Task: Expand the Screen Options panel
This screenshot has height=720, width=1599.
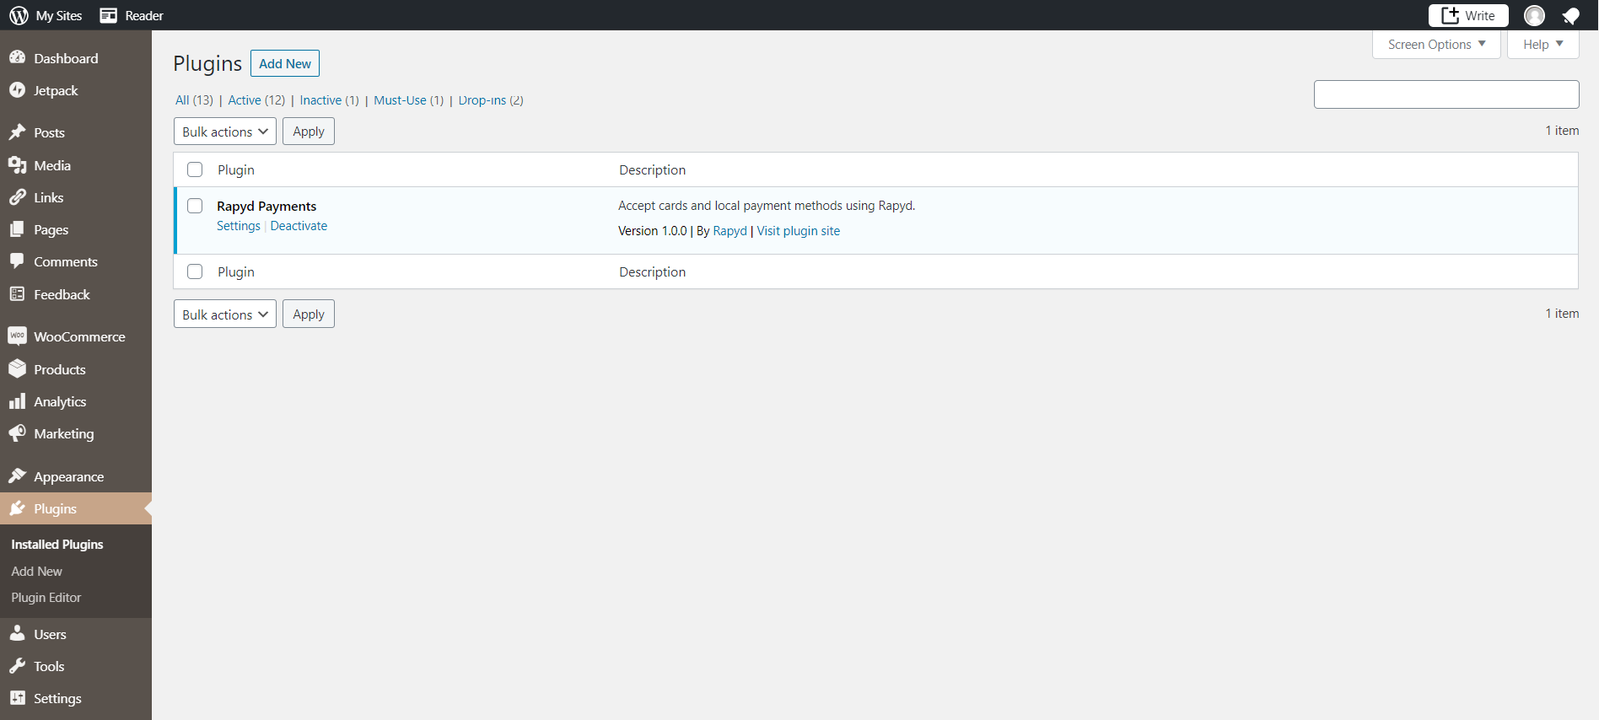Action: 1436,45
